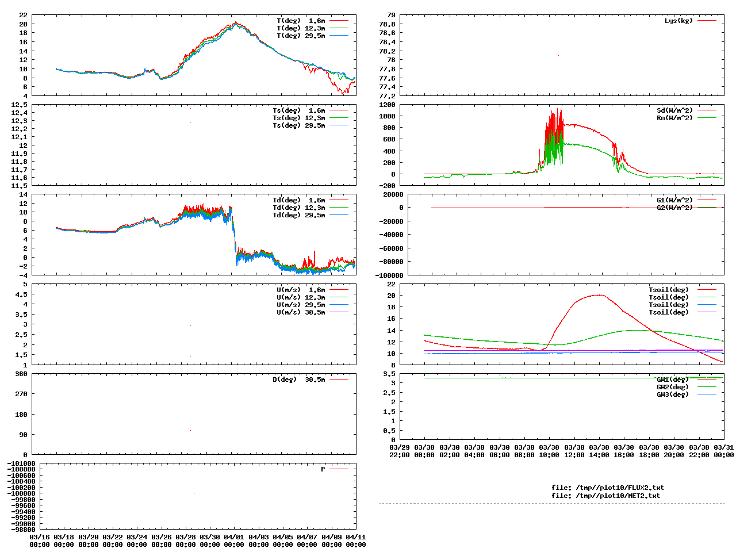This screenshot has width=736, height=552.
Task: Click the 'P' legend label in pressure plot
Action: point(323,469)
